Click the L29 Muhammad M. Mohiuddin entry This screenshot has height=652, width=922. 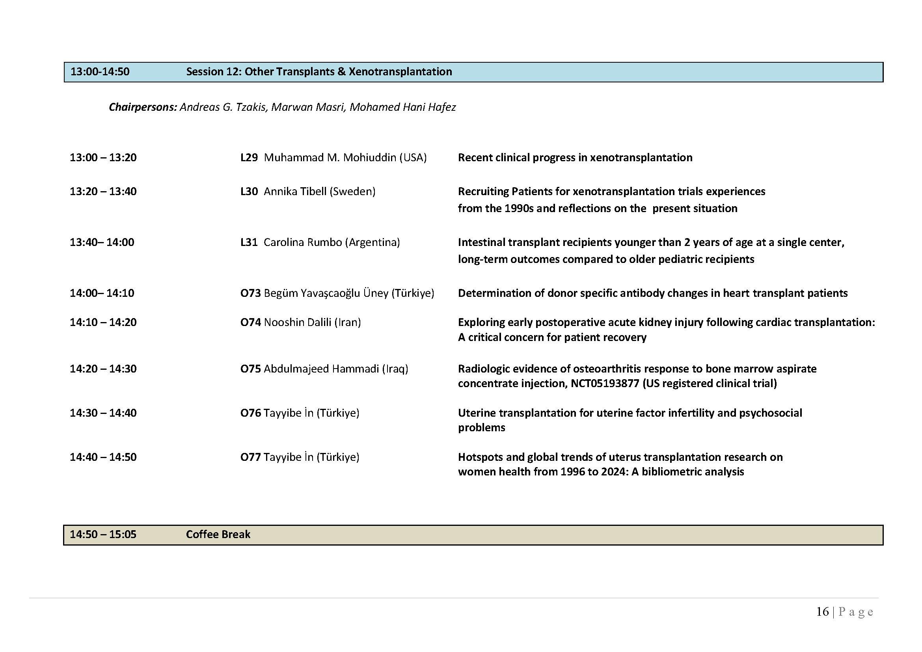pos(333,157)
